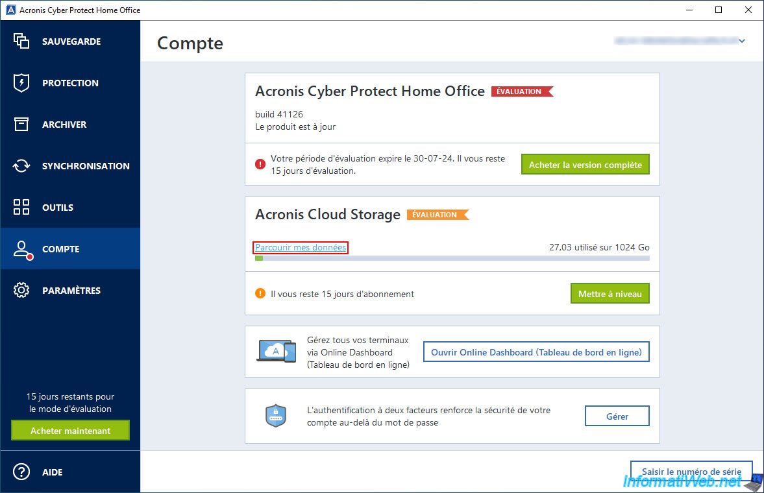Go to ARCHIVER section

pyautogui.click(x=64, y=125)
